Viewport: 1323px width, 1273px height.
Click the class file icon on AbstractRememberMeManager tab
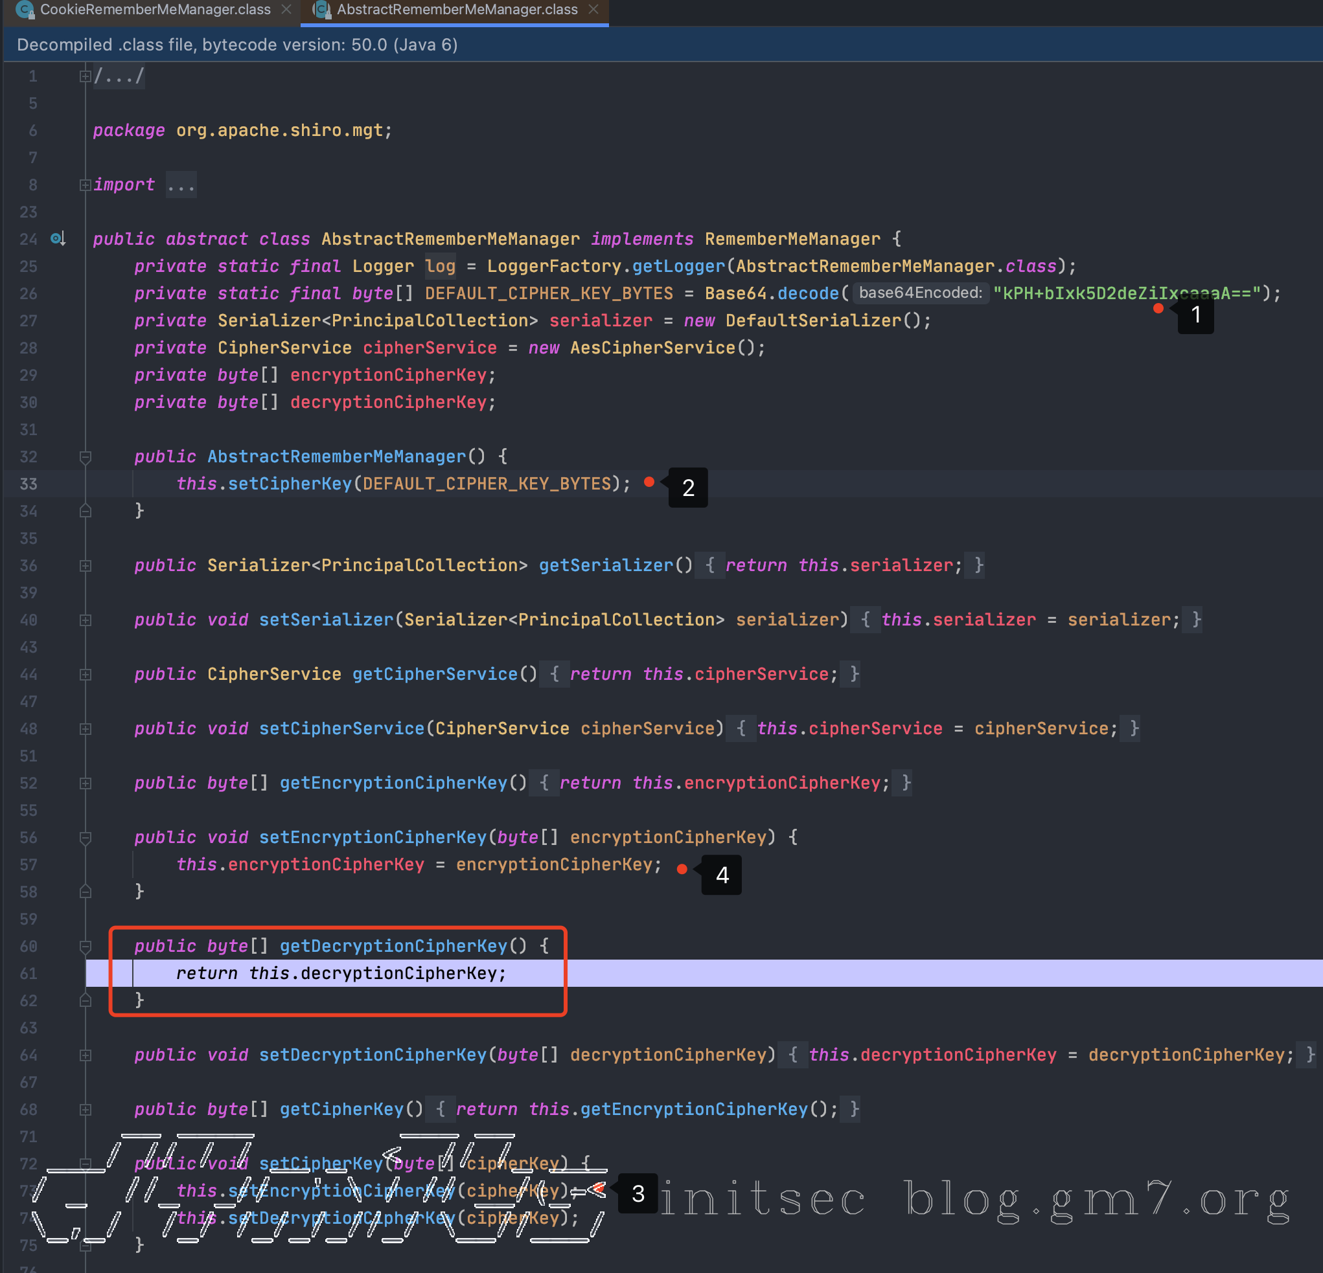(322, 10)
